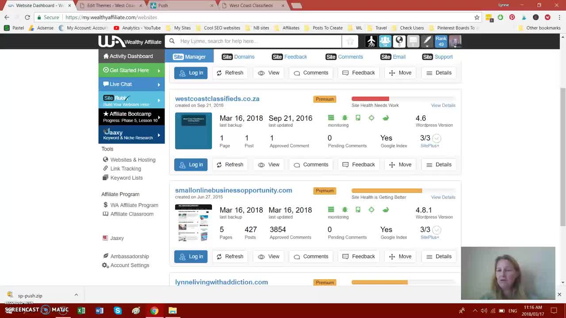View westcoastclassifieds.co.za site
566x318 pixels.
[268, 164]
